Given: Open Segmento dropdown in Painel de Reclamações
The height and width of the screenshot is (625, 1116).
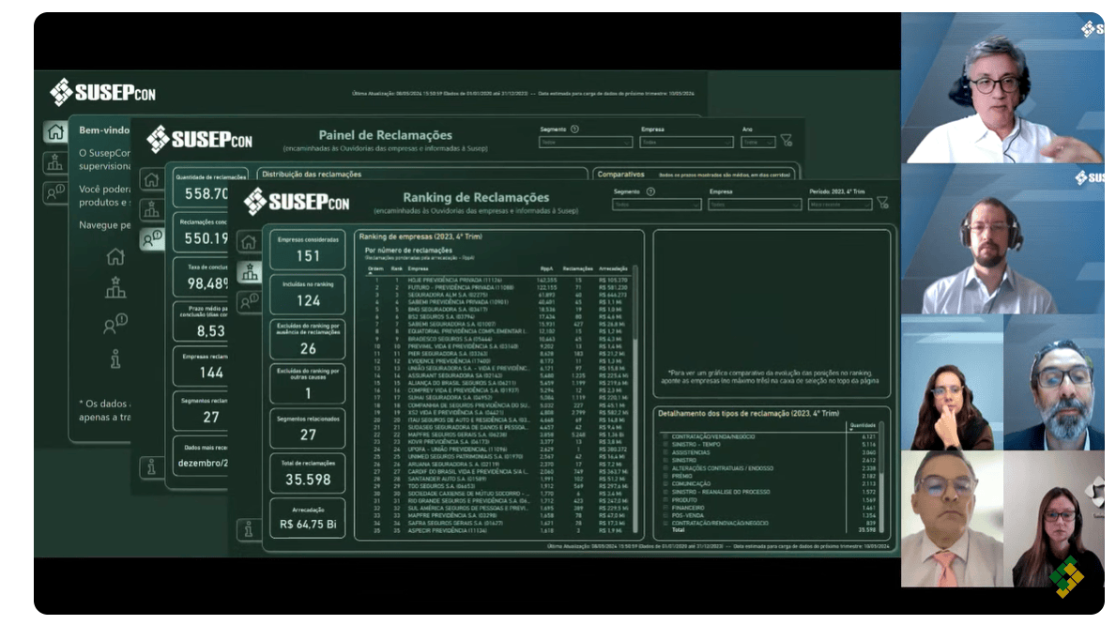Looking at the screenshot, I should coord(585,143).
